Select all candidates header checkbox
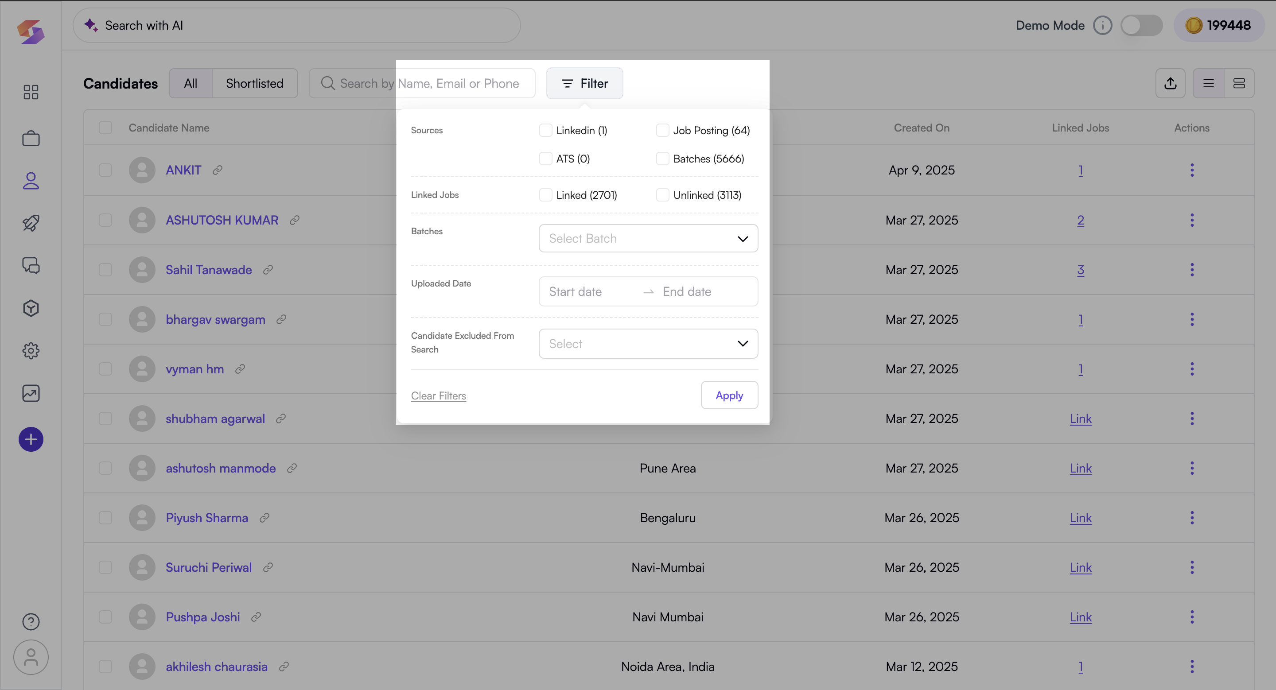This screenshot has width=1276, height=690. pyautogui.click(x=105, y=128)
